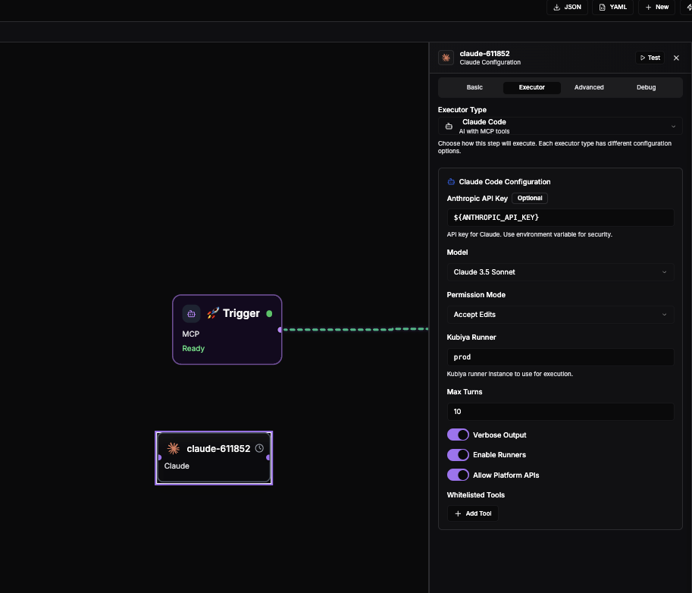Open the Model dropdown showing Claude 3.5 Sonnet
The height and width of the screenshot is (593, 692).
560,272
